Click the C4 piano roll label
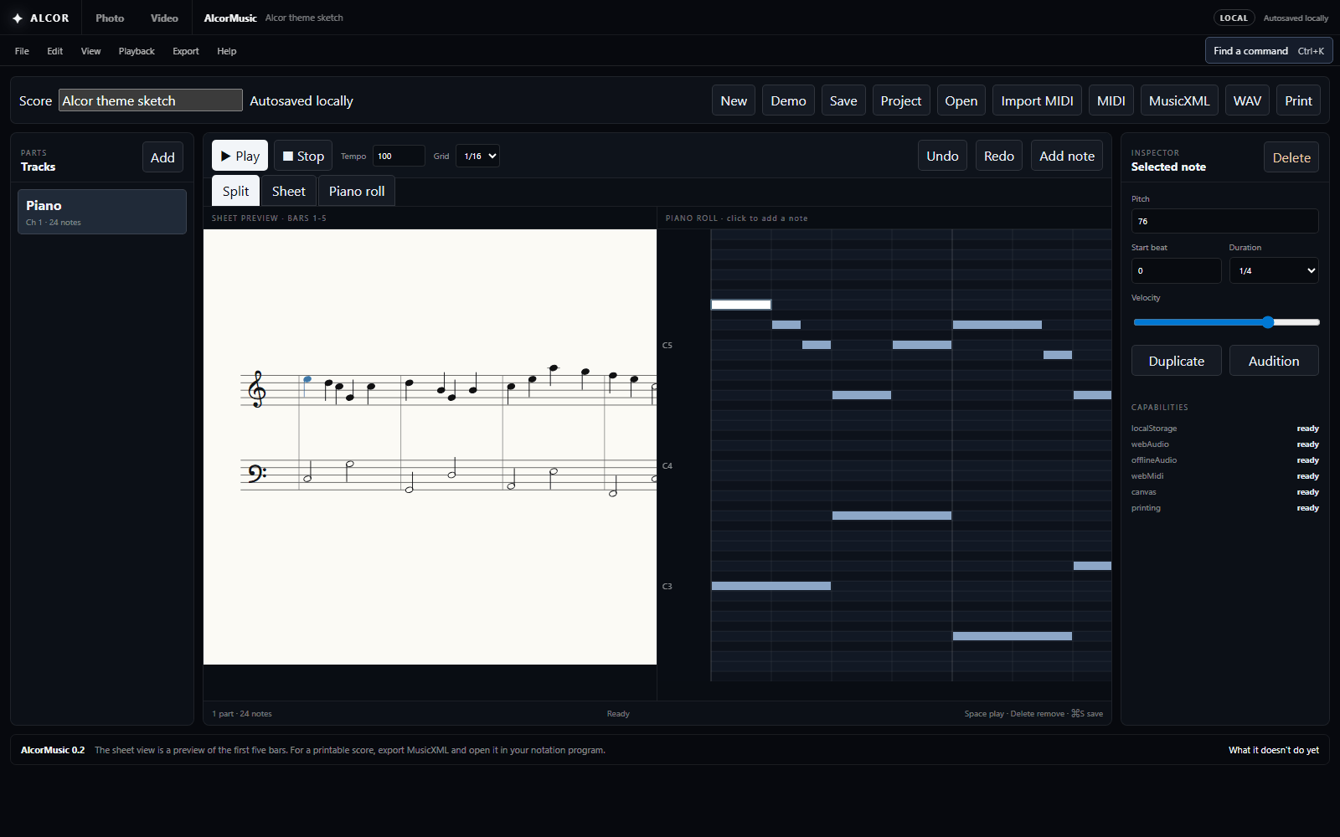The width and height of the screenshot is (1340, 837). click(x=667, y=465)
